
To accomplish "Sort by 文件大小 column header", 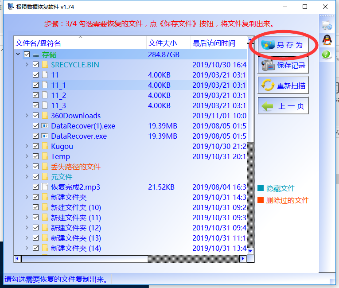I will click(163, 43).
